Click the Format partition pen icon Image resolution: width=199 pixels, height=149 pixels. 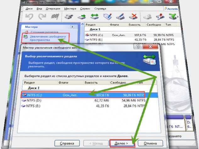pyautogui.click(x=120, y=16)
